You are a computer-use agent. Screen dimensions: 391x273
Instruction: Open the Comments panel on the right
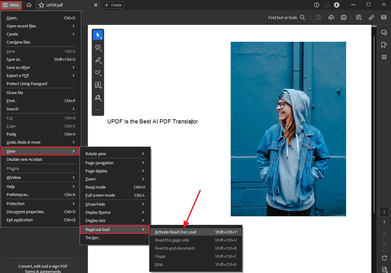tap(384, 32)
